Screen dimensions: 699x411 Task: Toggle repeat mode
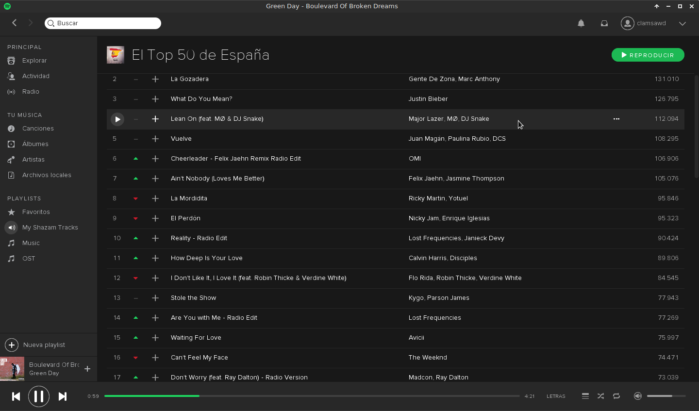click(616, 396)
